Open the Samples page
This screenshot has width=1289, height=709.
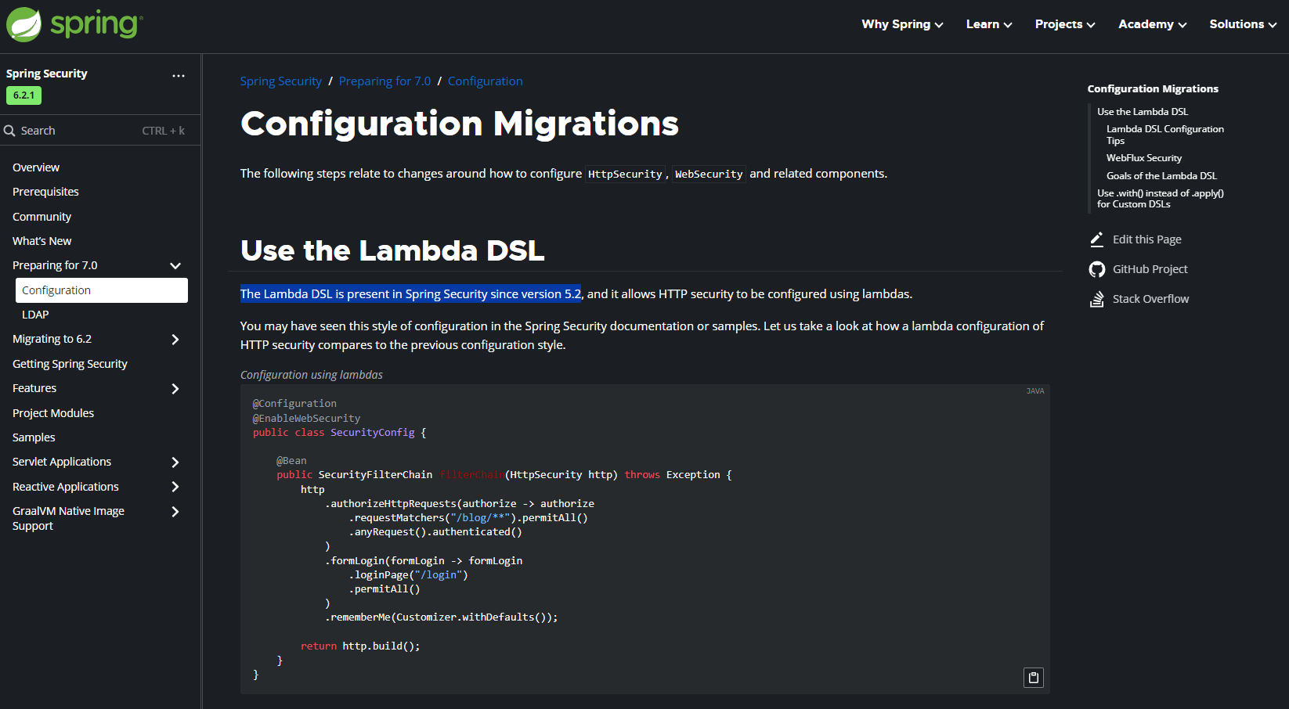click(34, 437)
